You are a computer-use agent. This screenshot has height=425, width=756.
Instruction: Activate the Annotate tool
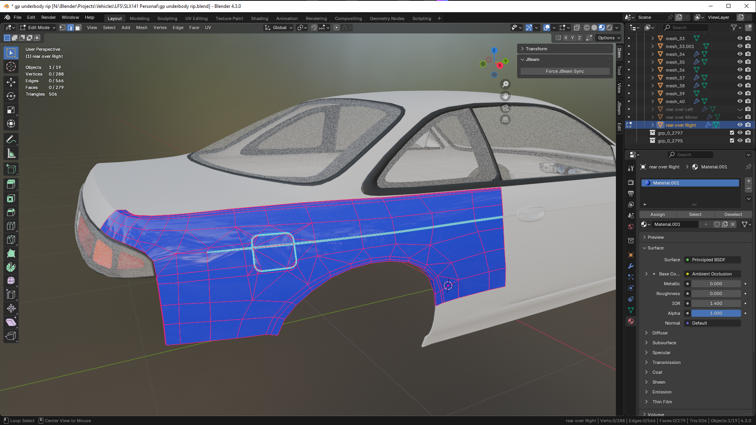click(x=11, y=140)
